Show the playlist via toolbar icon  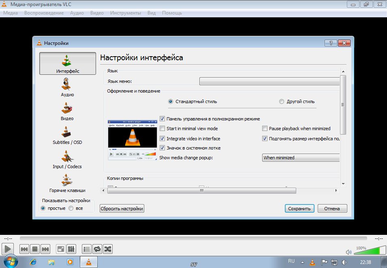click(x=86, y=249)
